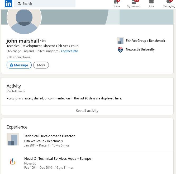The height and width of the screenshot is (174, 176).
Task: Click Technical Development Director Fish Vet Group headline
Action: (x=42, y=46)
